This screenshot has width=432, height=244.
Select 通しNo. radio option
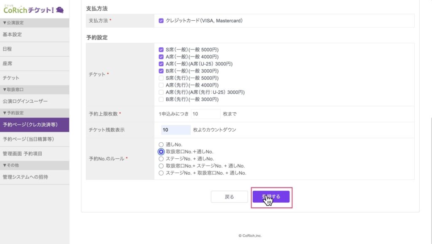(x=161, y=144)
